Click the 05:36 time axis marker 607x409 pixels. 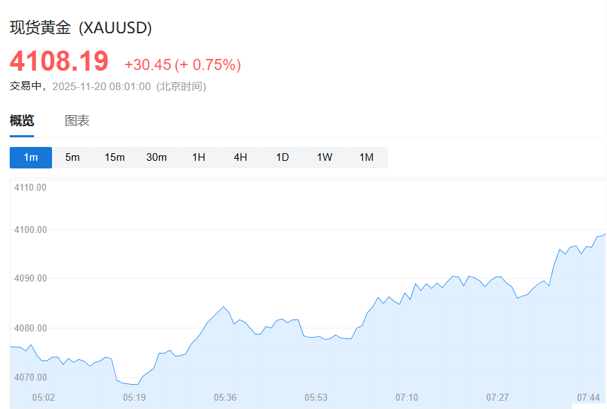tap(225, 397)
